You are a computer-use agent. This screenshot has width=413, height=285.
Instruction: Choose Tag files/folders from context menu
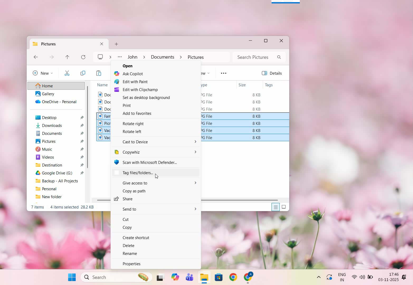click(138, 173)
